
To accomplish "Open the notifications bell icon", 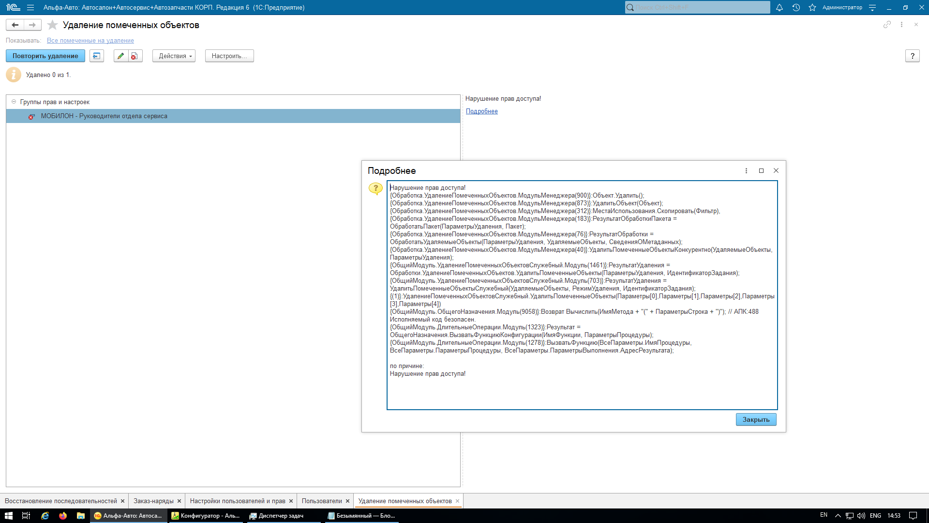I will coord(779,7).
